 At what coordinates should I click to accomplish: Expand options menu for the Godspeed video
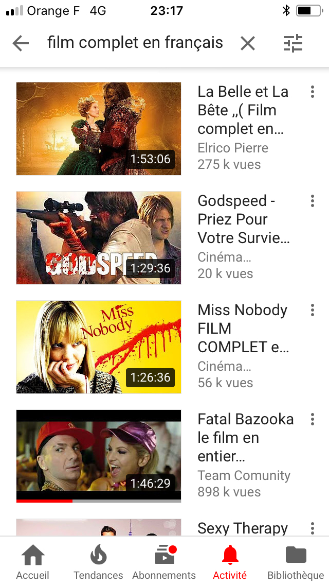tap(312, 201)
